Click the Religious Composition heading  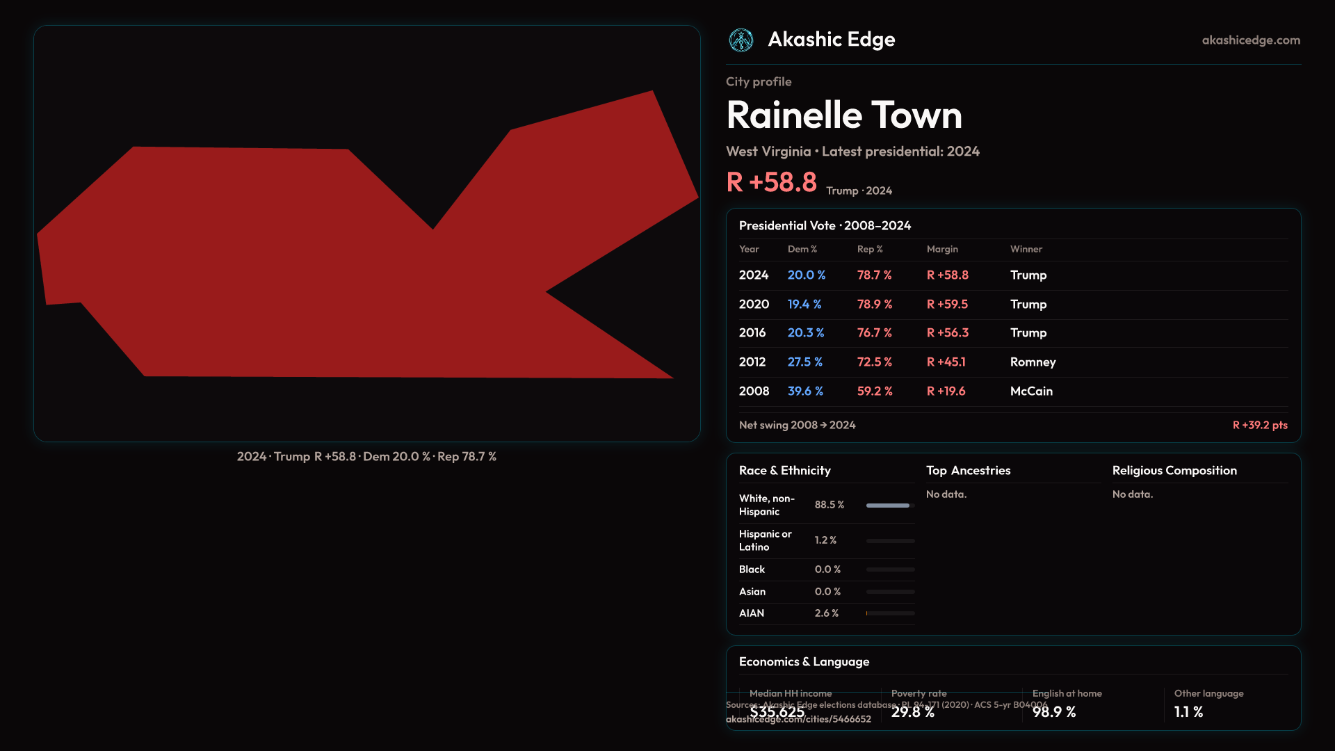pyautogui.click(x=1174, y=471)
